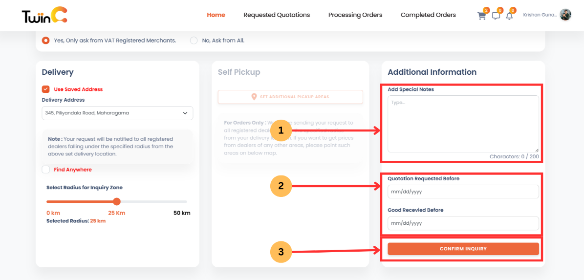Click the Self Pickup heading
Image resolution: width=584 pixels, height=280 pixels.
pyautogui.click(x=239, y=72)
